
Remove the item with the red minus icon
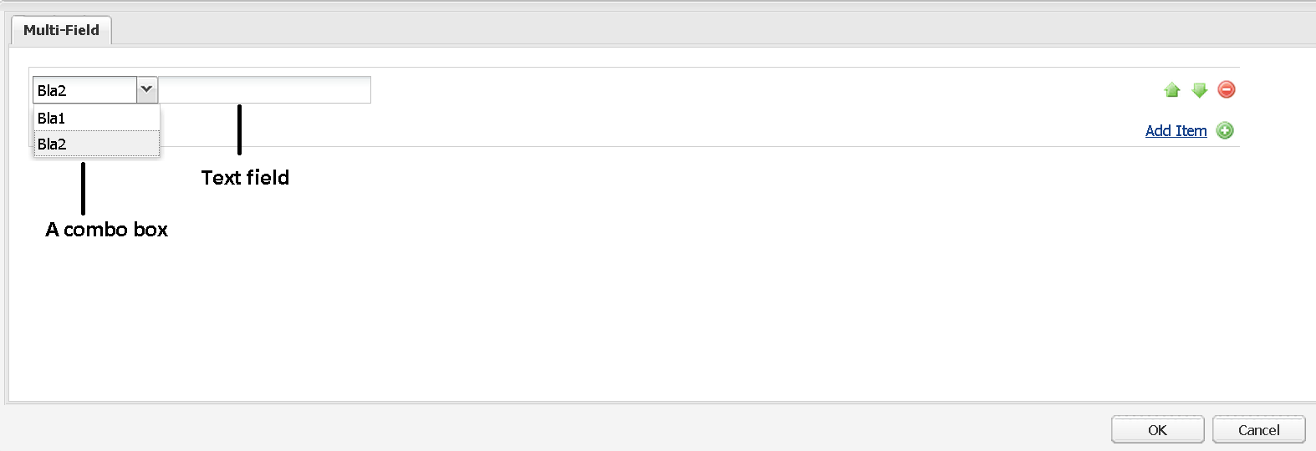click(1227, 89)
